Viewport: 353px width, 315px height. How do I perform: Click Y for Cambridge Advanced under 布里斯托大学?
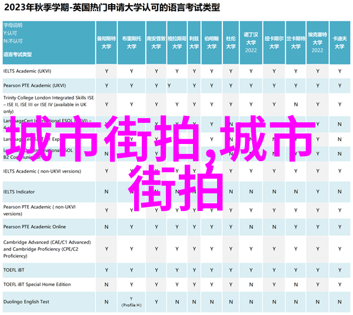click(x=131, y=249)
